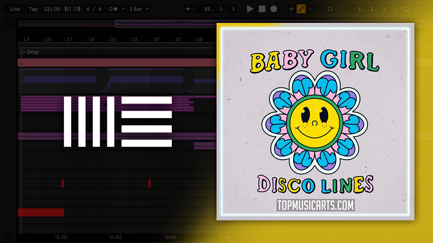Toggle the Follow playhead icon
The image size is (433, 243).
(x=188, y=9)
